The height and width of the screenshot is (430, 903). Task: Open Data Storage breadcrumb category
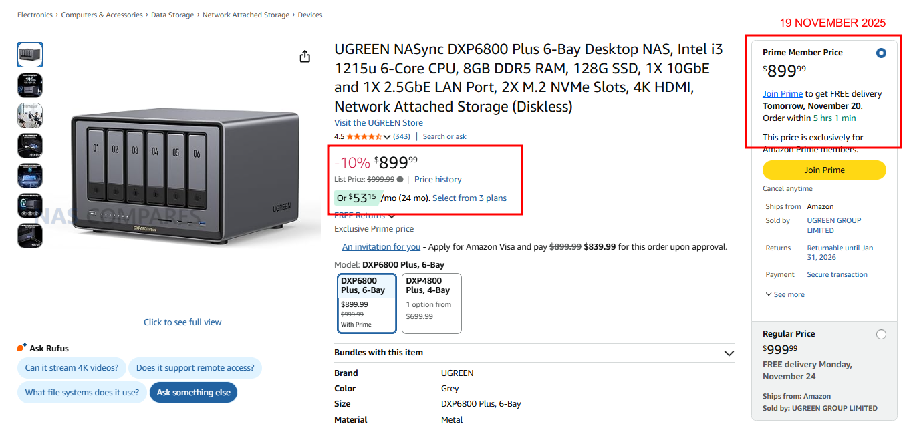(x=172, y=15)
